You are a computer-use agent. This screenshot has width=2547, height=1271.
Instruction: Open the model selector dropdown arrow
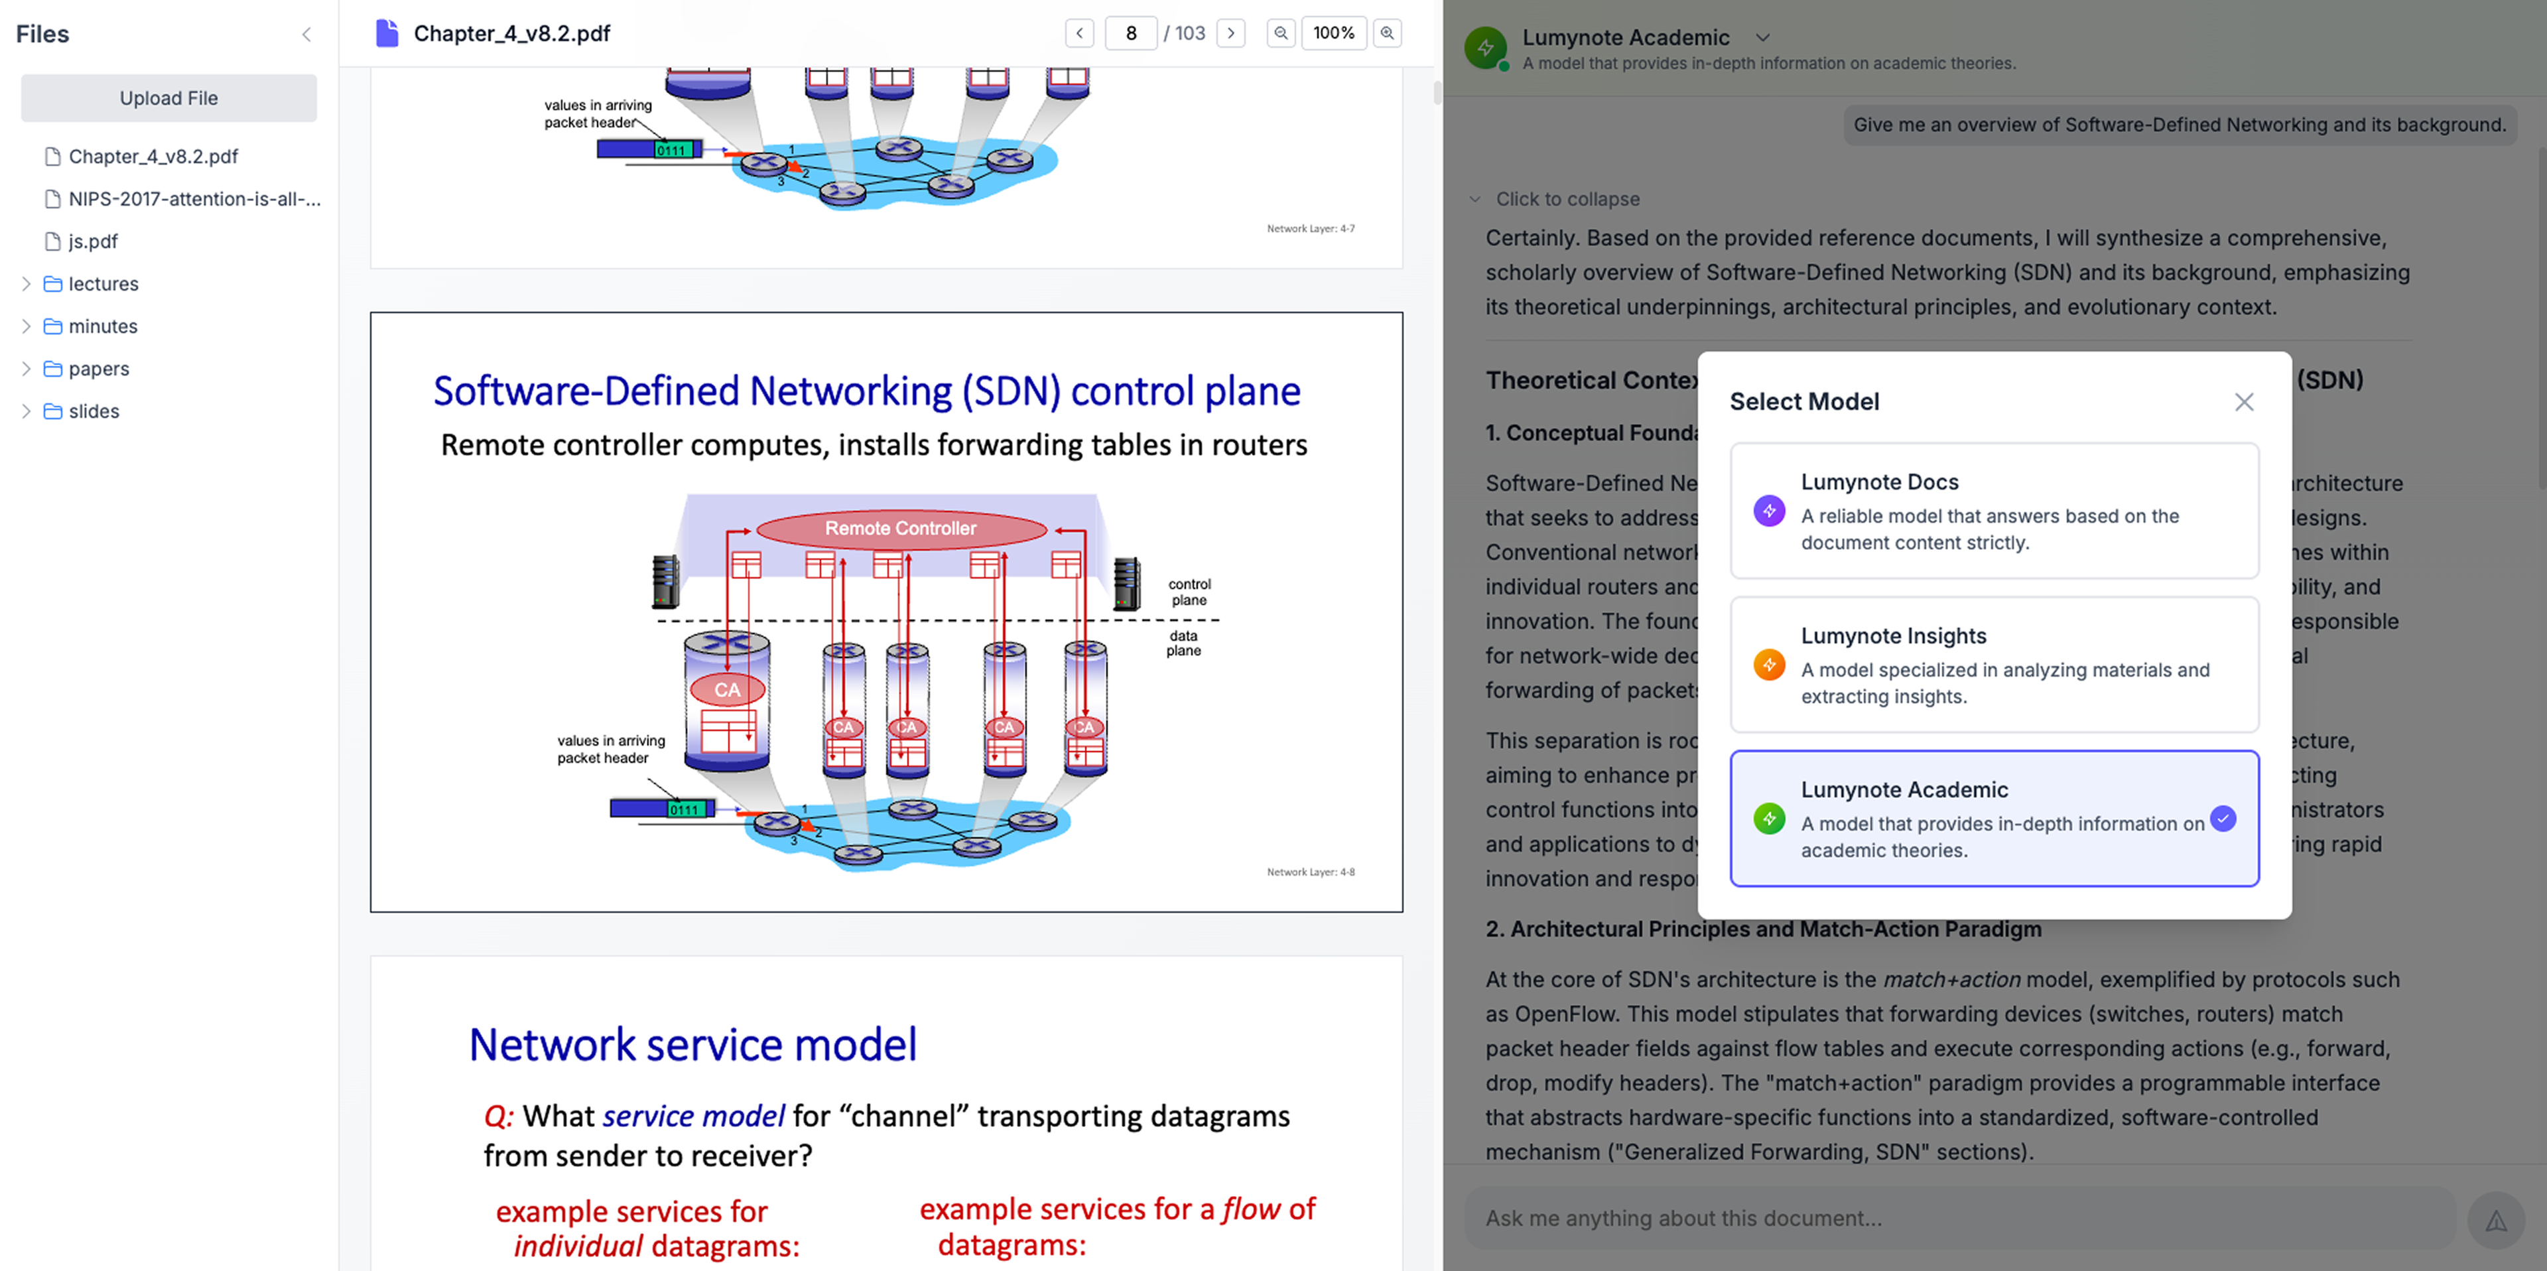tap(1762, 38)
